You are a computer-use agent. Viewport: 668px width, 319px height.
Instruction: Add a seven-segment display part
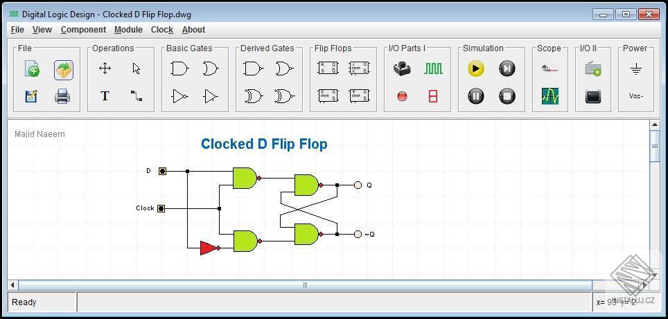(x=433, y=97)
